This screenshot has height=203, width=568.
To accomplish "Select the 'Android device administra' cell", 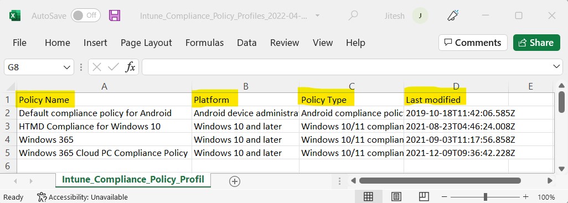I will pyautogui.click(x=246, y=113).
